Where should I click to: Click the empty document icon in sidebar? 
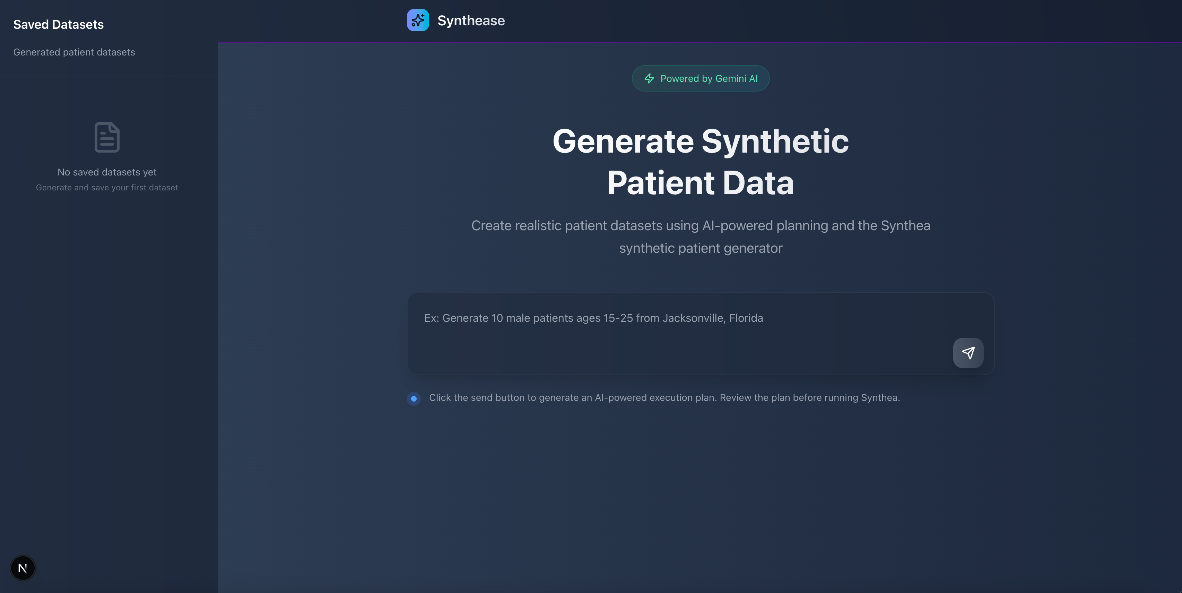click(107, 137)
